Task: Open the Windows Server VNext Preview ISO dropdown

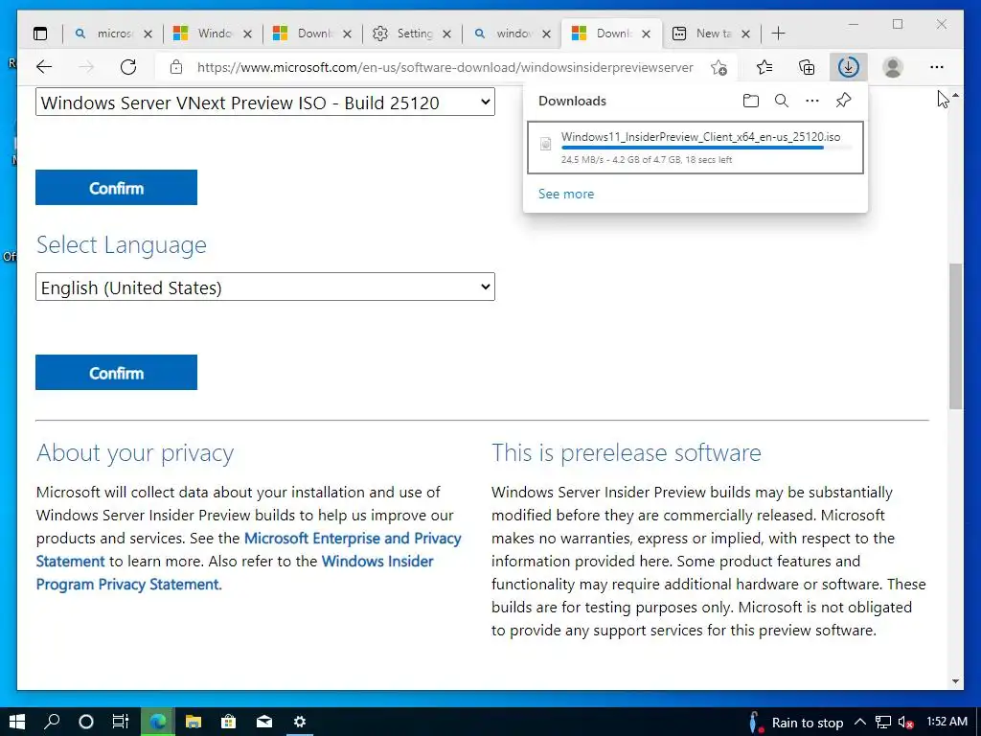Action: tap(265, 102)
